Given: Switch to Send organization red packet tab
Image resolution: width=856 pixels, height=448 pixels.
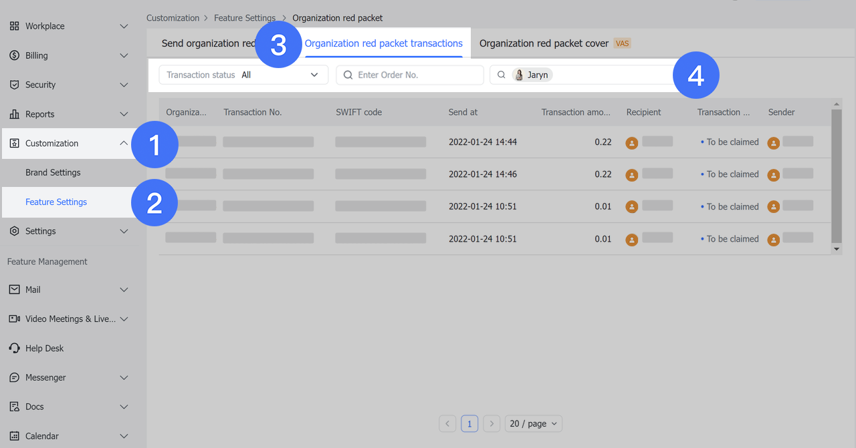Looking at the screenshot, I should 207,43.
